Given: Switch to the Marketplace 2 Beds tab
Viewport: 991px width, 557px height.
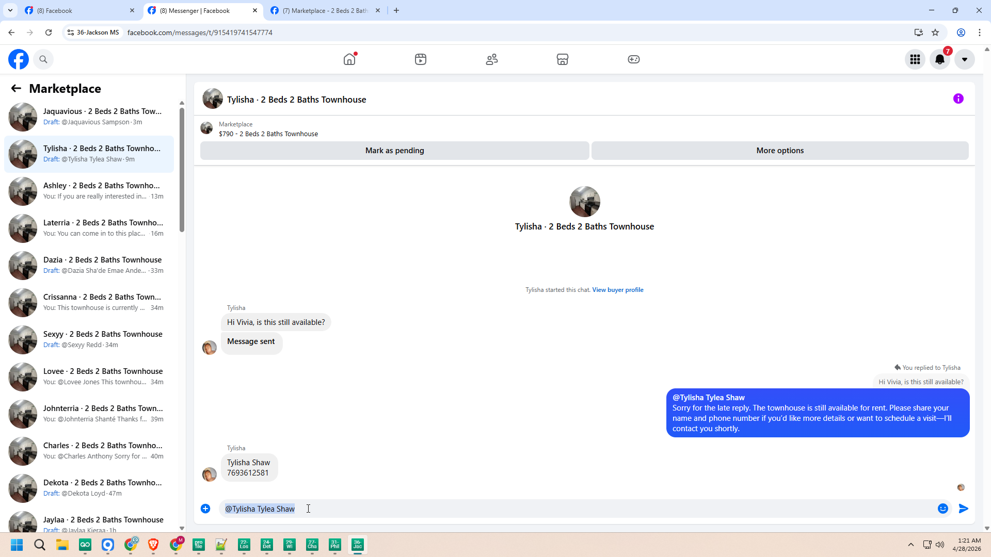Looking at the screenshot, I should [325, 10].
